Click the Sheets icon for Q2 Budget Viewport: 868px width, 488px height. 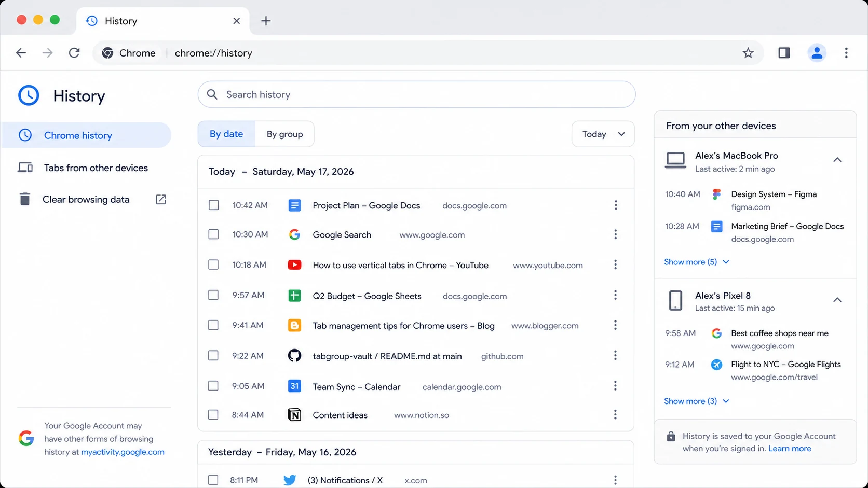coord(294,296)
